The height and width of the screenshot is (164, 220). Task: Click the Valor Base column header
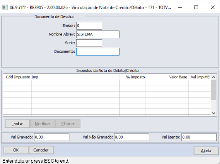click(x=167, y=77)
